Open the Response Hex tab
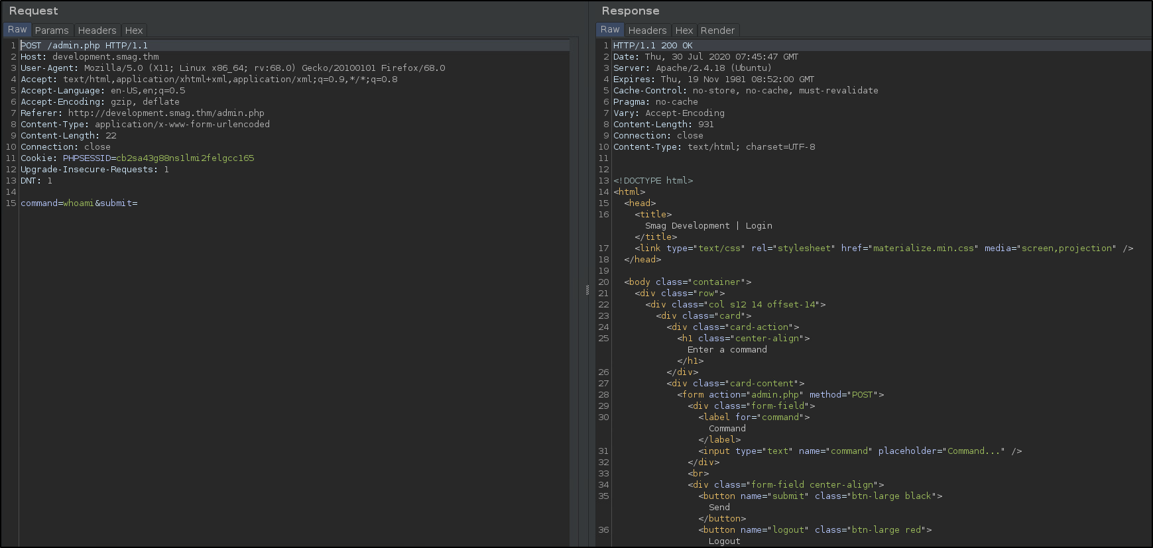 click(684, 30)
